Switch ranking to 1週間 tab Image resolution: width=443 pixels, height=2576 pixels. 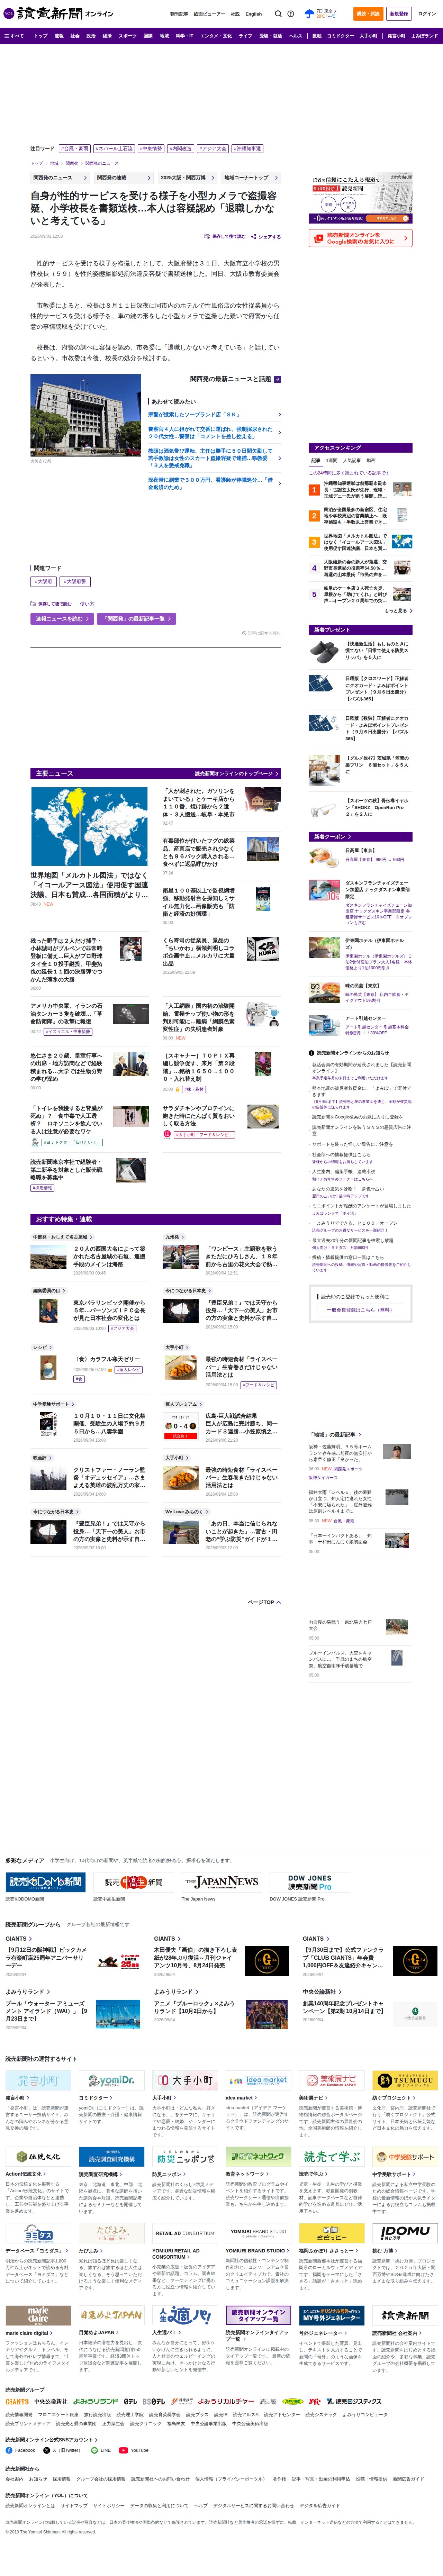tap(332, 461)
